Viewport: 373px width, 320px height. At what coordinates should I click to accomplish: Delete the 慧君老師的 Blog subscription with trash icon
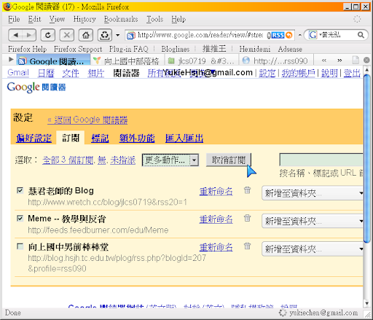click(247, 190)
